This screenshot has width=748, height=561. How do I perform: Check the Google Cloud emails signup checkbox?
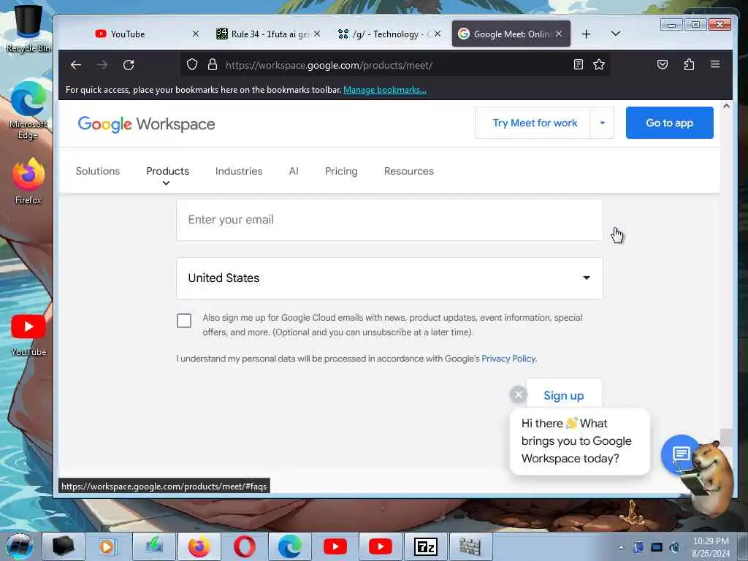point(184,321)
